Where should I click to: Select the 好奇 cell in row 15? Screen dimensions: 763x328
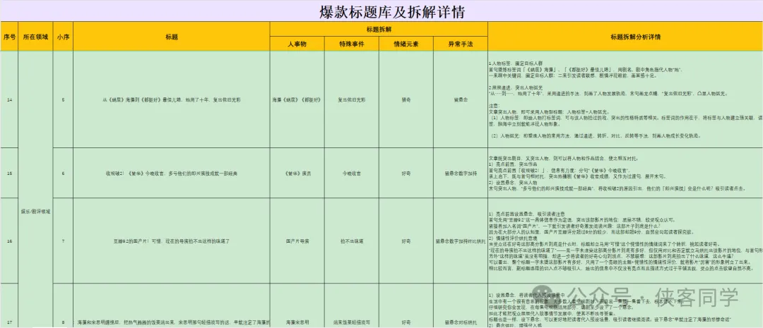coord(406,173)
